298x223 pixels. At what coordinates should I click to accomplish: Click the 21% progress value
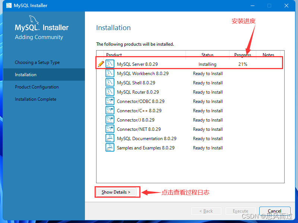pyautogui.click(x=243, y=64)
